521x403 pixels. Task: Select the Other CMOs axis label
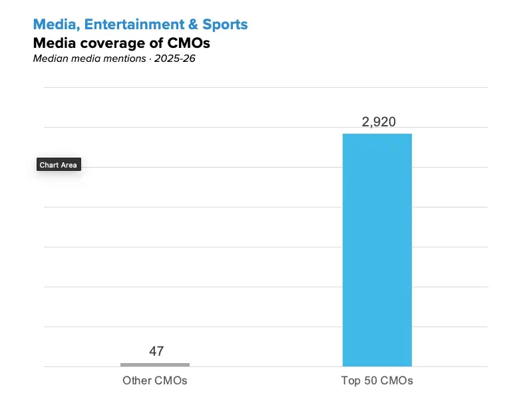pyautogui.click(x=155, y=380)
